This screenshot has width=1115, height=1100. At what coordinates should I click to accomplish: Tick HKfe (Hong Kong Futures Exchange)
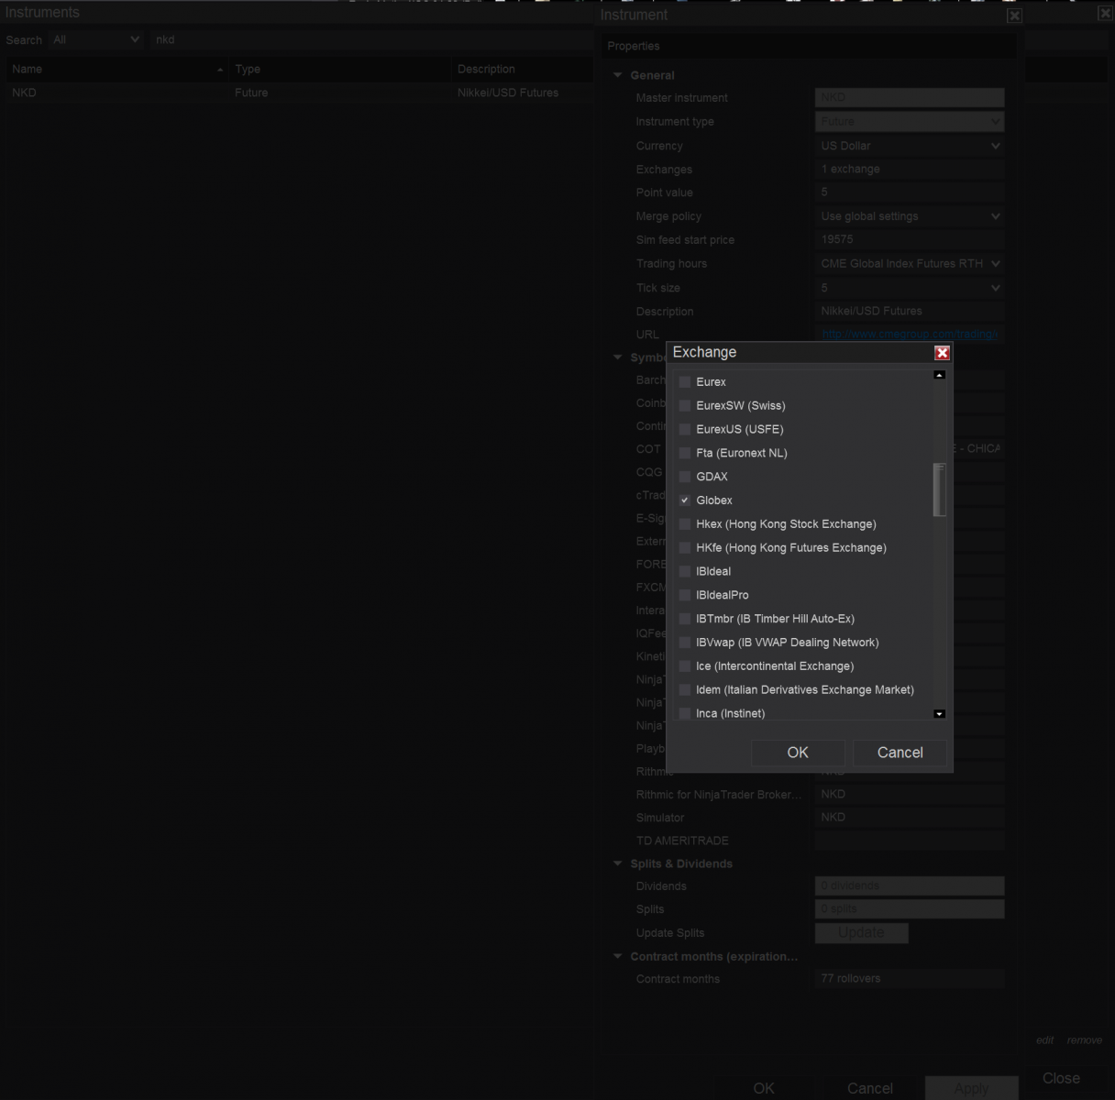pyautogui.click(x=685, y=548)
